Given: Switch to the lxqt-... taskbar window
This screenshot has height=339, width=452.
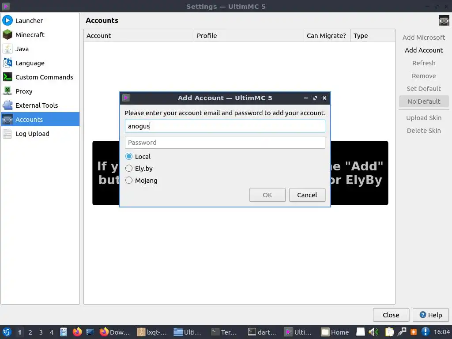Looking at the screenshot, I should (152, 332).
